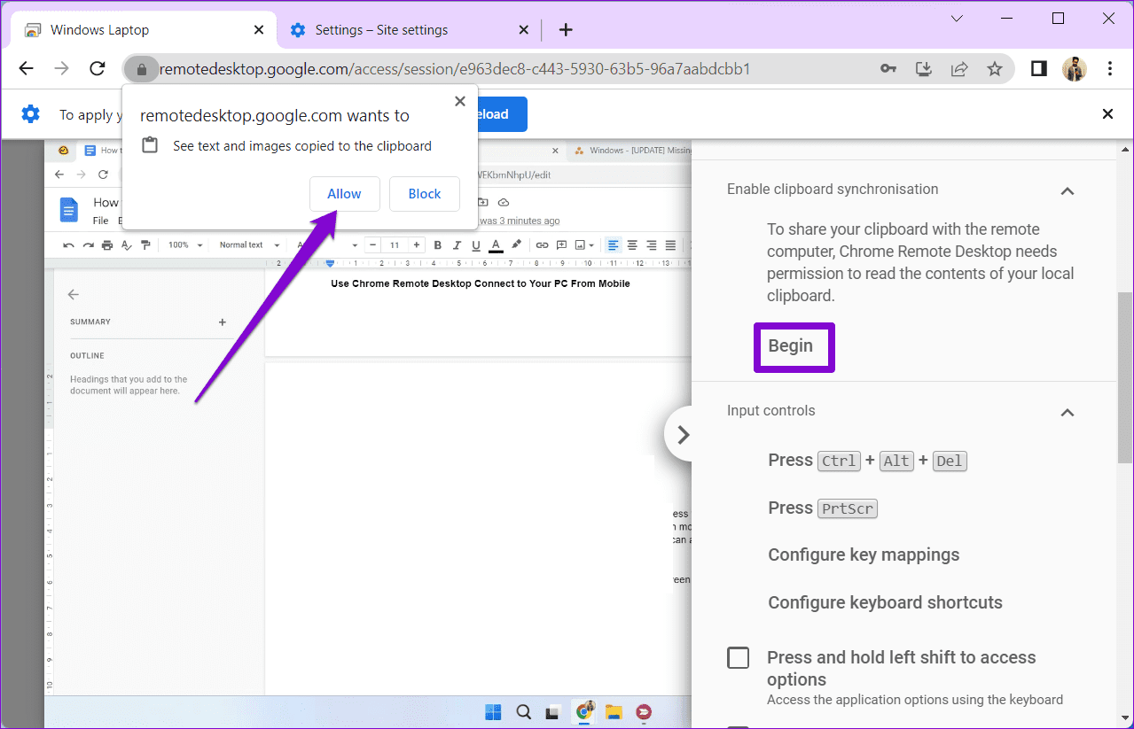Open Windows Search from the taskbar
The width and height of the screenshot is (1134, 729).
523,711
